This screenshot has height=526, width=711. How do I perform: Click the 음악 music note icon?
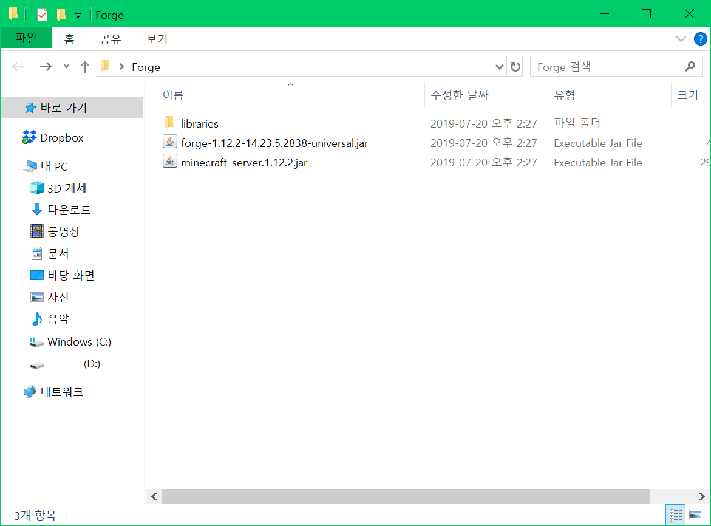pos(36,318)
